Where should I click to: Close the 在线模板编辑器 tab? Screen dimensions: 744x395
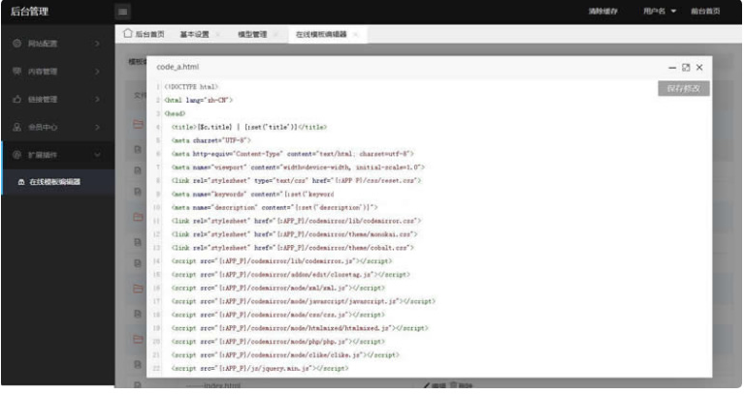click(x=356, y=35)
